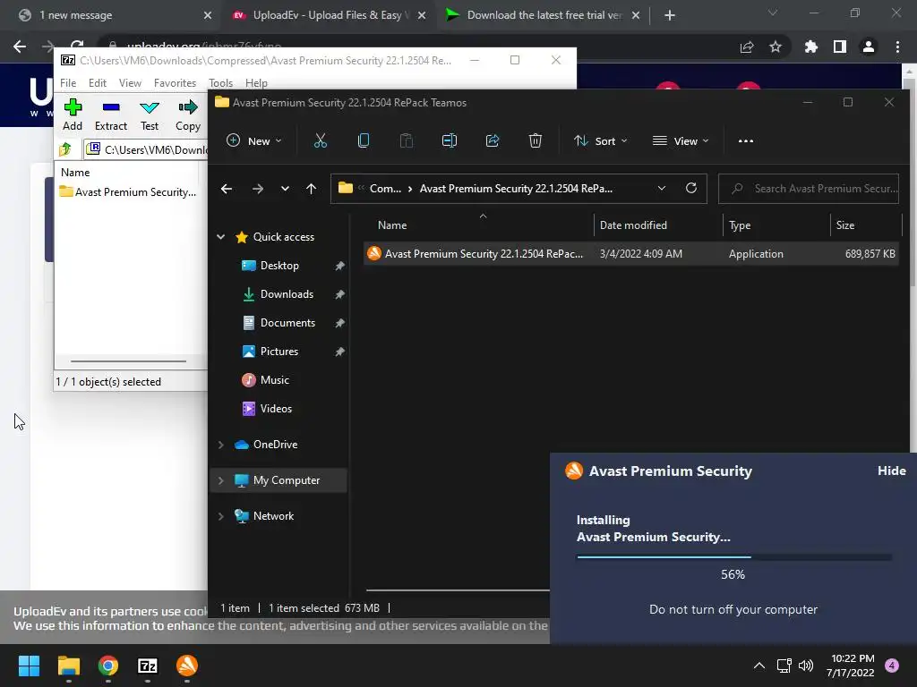Image resolution: width=917 pixels, height=687 pixels.
Task: Go forward in File Explorer navigation
Action: (257, 189)
